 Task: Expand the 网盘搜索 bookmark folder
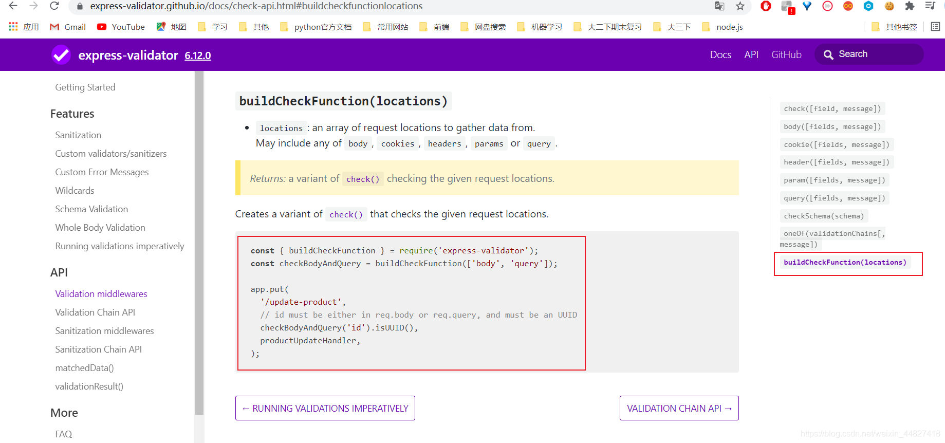pos(483,27)
